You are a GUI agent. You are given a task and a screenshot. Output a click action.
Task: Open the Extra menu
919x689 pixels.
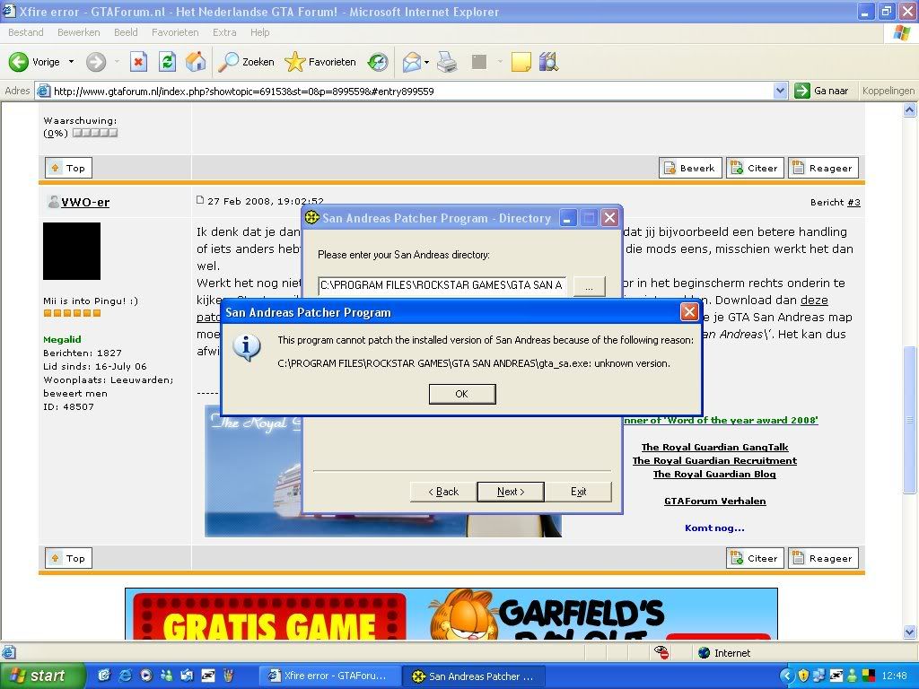pyautogui.click(x=224, y=32)
